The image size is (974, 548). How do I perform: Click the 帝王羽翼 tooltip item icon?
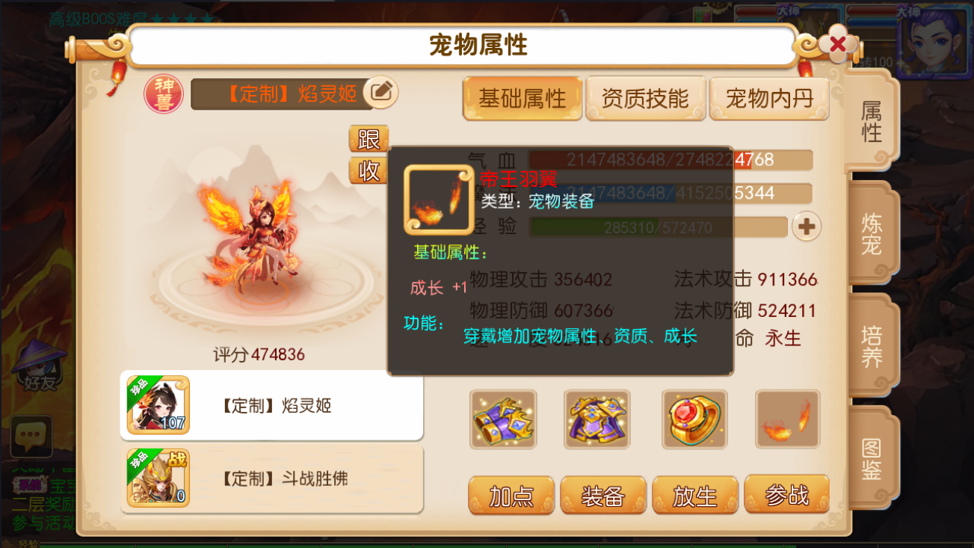pos(439,200)
